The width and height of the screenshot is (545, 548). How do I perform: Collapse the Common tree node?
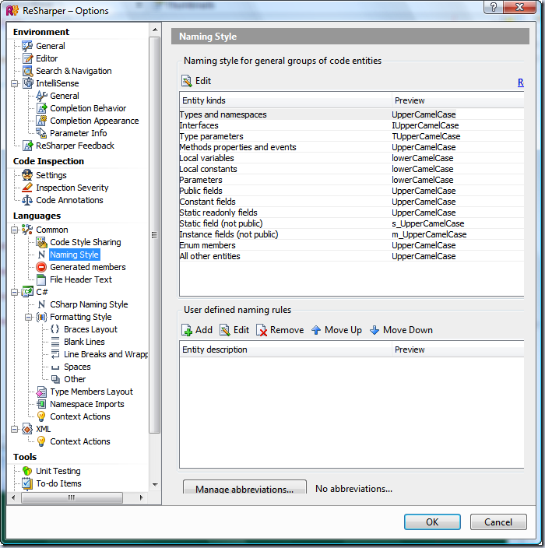click(14, 230)
